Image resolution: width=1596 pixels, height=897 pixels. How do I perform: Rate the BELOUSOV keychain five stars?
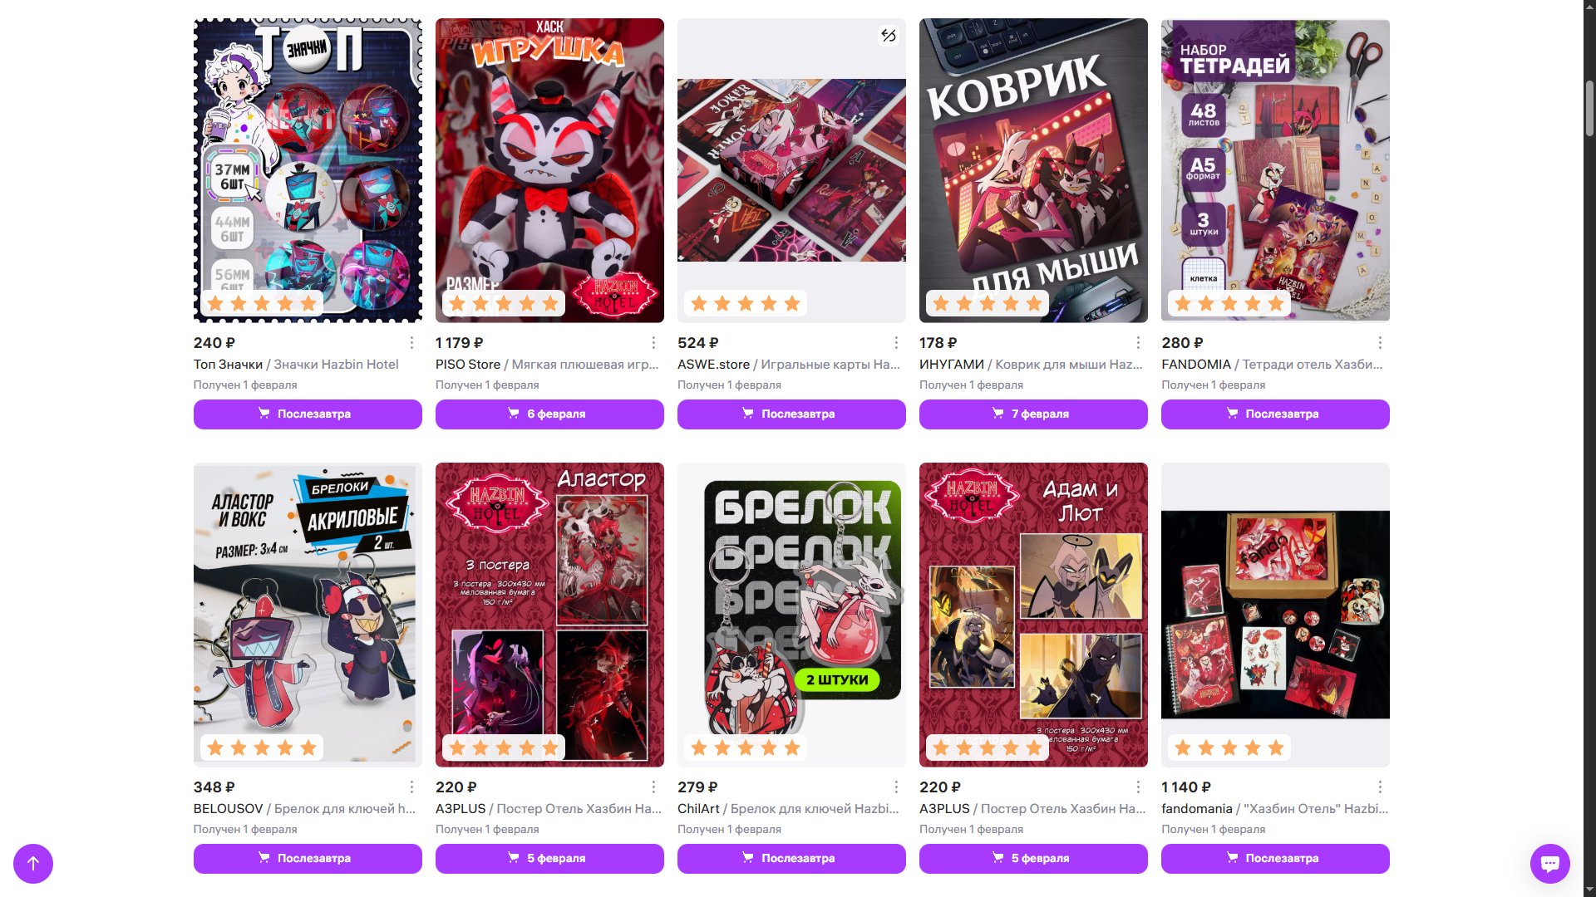tap(308, 748)
